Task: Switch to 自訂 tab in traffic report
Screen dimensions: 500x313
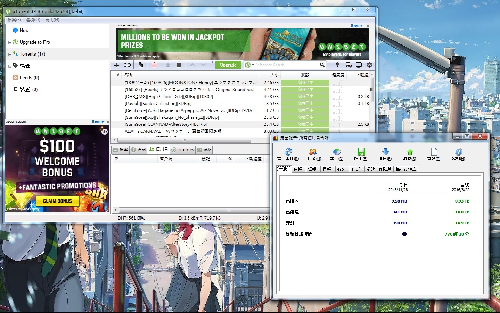Action: click(356, 170)
